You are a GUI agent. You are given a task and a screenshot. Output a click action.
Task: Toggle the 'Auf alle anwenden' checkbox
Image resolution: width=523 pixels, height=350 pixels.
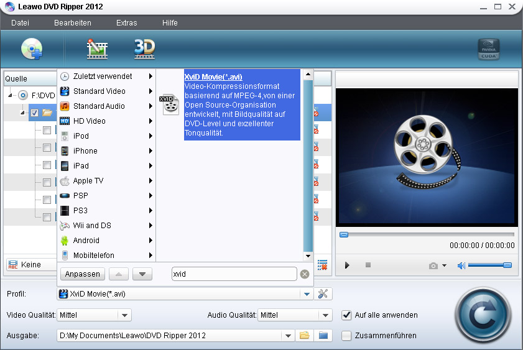click(347, 315)
